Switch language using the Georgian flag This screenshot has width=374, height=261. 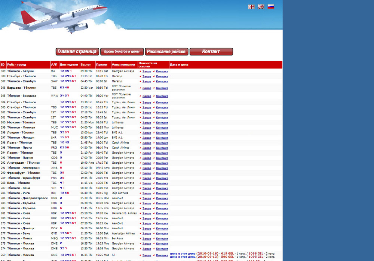coord(251,7)
